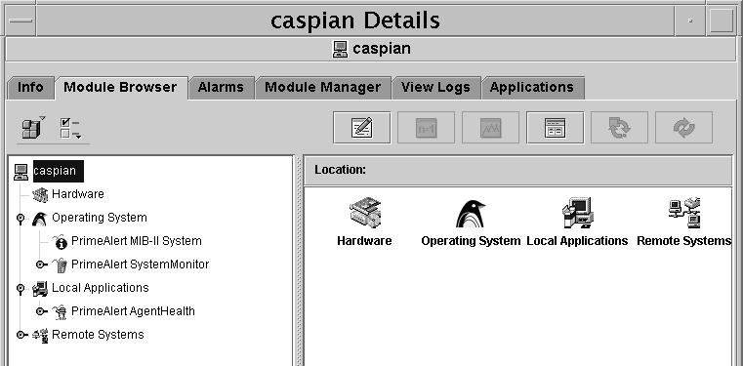The image size is (743, 366).
Task: Select PrimeAlert AgentHealth tree label
Action: (x=133, y=311)
